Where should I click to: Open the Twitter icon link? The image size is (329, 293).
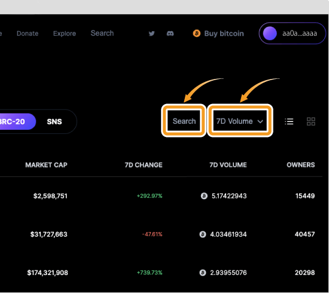point(151,33)
